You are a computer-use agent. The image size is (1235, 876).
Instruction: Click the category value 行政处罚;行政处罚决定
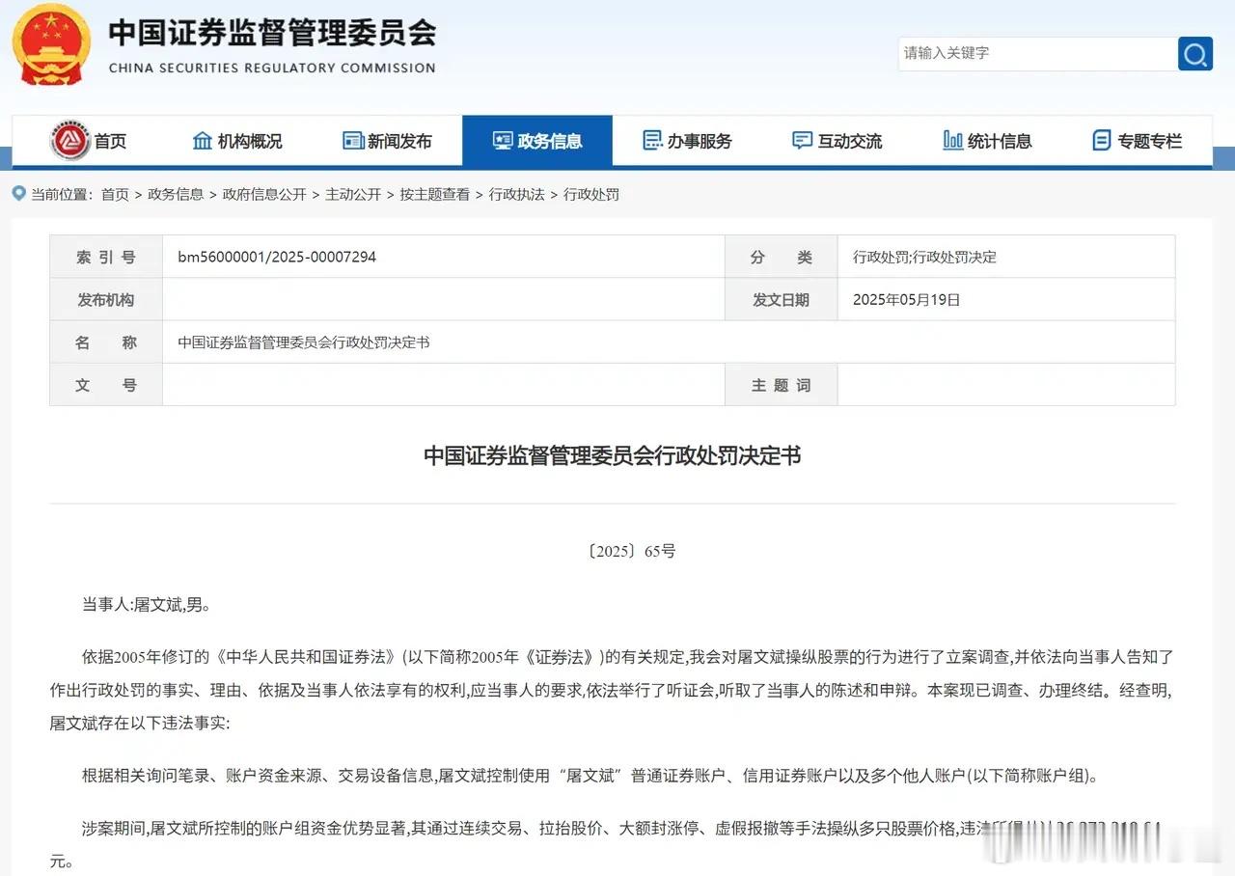(x=924, y=257)
